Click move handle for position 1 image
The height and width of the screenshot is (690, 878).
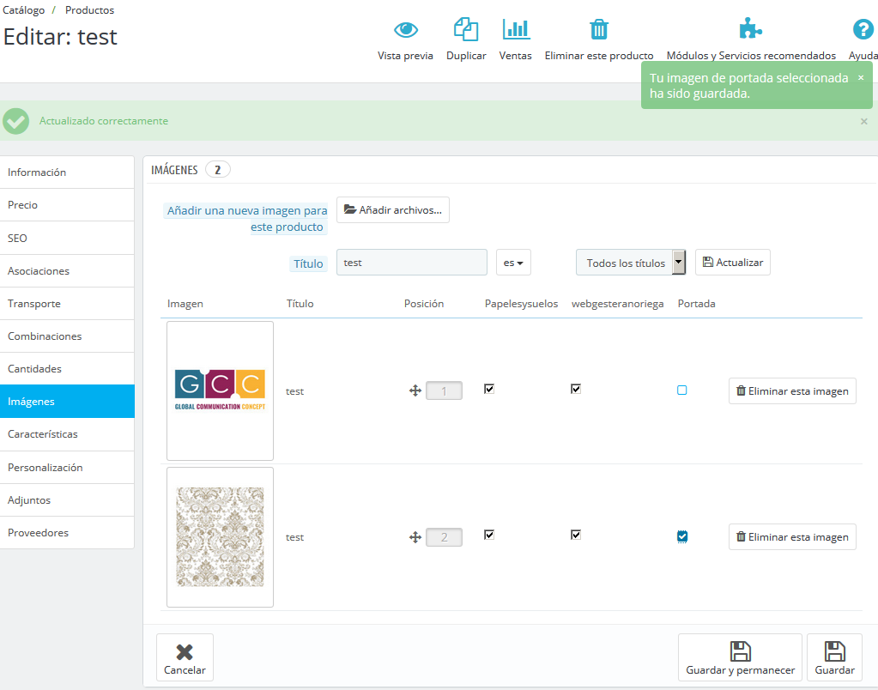point(415,390)
